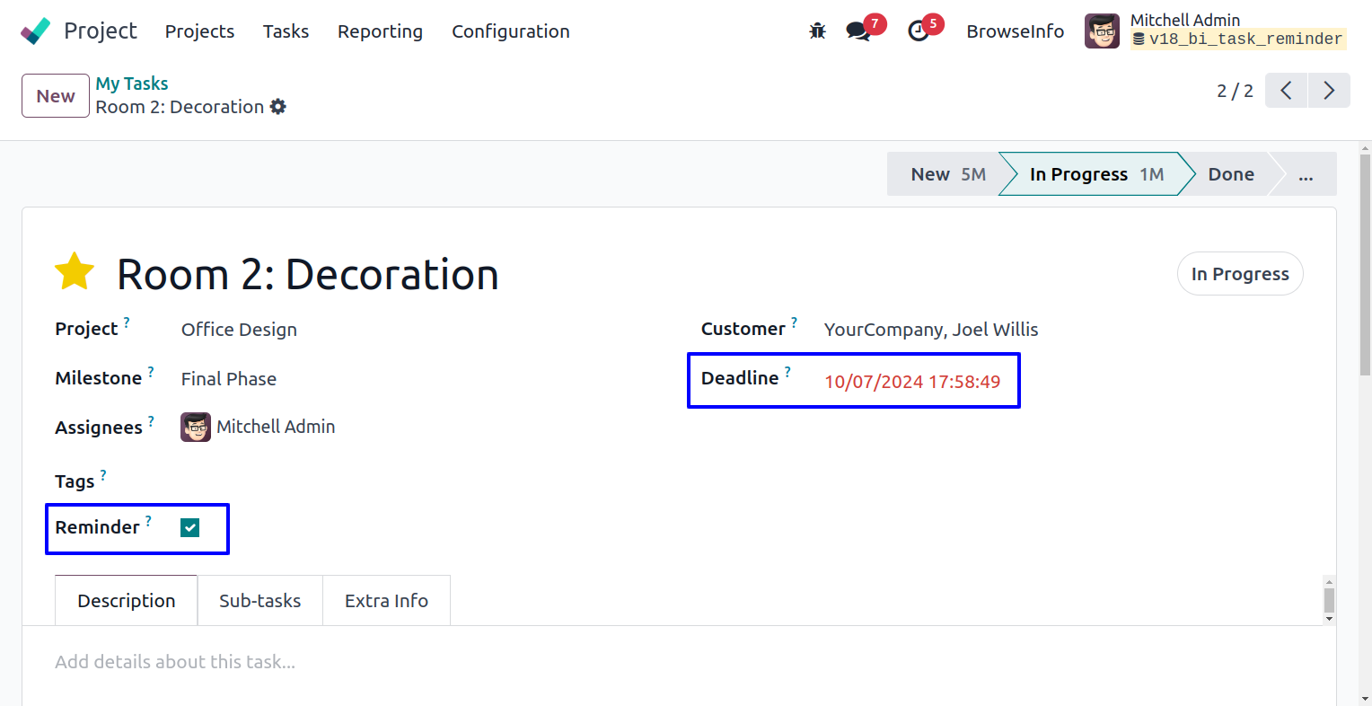This screenshot has height=706, width=1372.
Task: Open the gear actions menu beside task name
Action: pos(278,107)
